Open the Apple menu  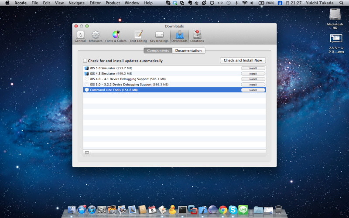tap(7, 3)
